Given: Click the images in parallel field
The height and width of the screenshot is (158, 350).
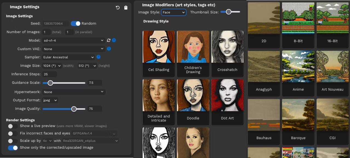Looking at the screenshot, I should point(69,32).
